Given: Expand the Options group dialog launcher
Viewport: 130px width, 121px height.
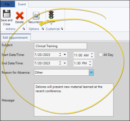Looking at the screenshot, I should tap(43, 29).
